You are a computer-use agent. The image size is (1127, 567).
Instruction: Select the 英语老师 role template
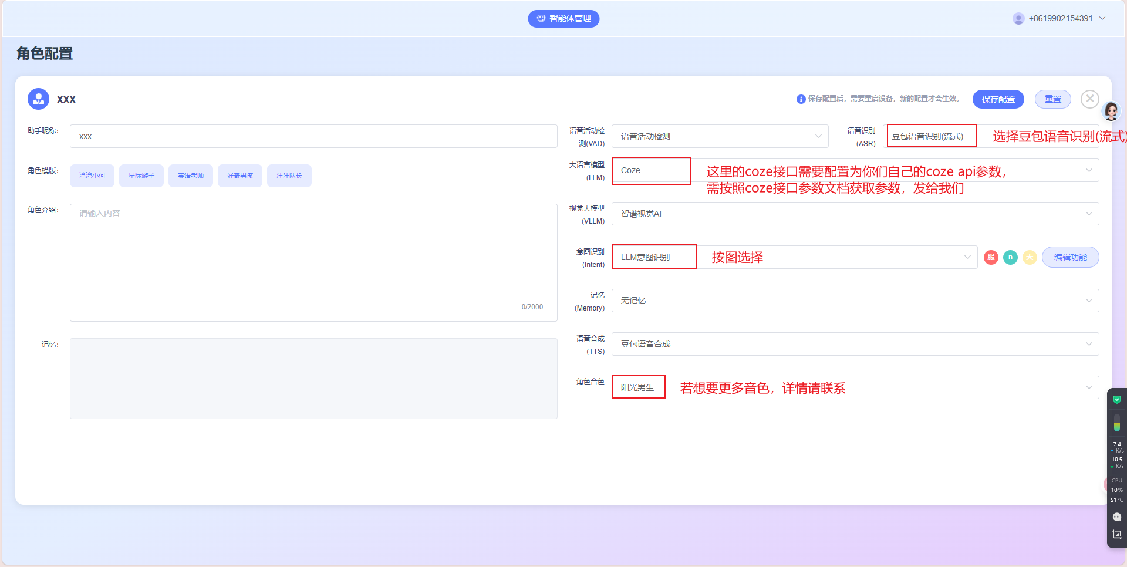191,176
